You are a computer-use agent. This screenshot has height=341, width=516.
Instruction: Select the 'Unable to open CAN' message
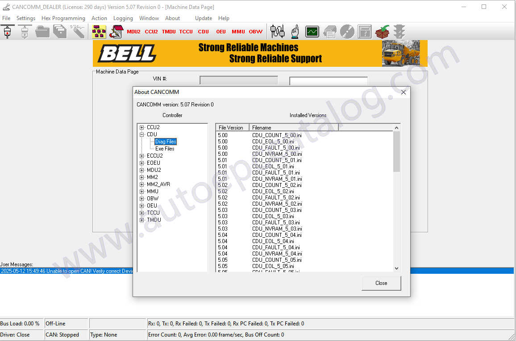coord(67,271)
